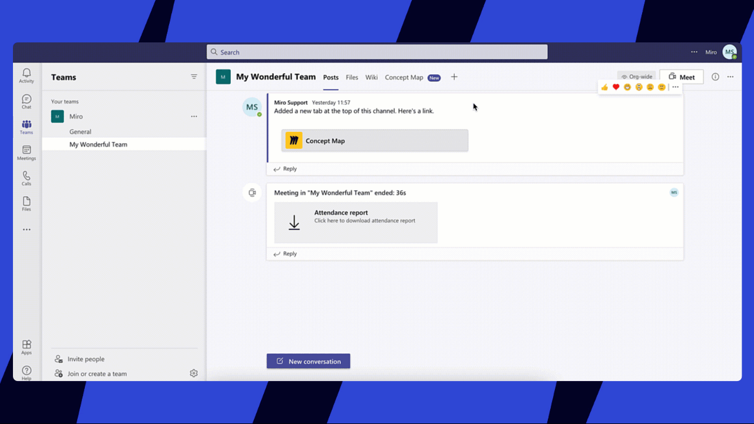React with the thumbs up emoji
Image resolution: width=754 pixels, height=424 pixels.
pos(604,87)
